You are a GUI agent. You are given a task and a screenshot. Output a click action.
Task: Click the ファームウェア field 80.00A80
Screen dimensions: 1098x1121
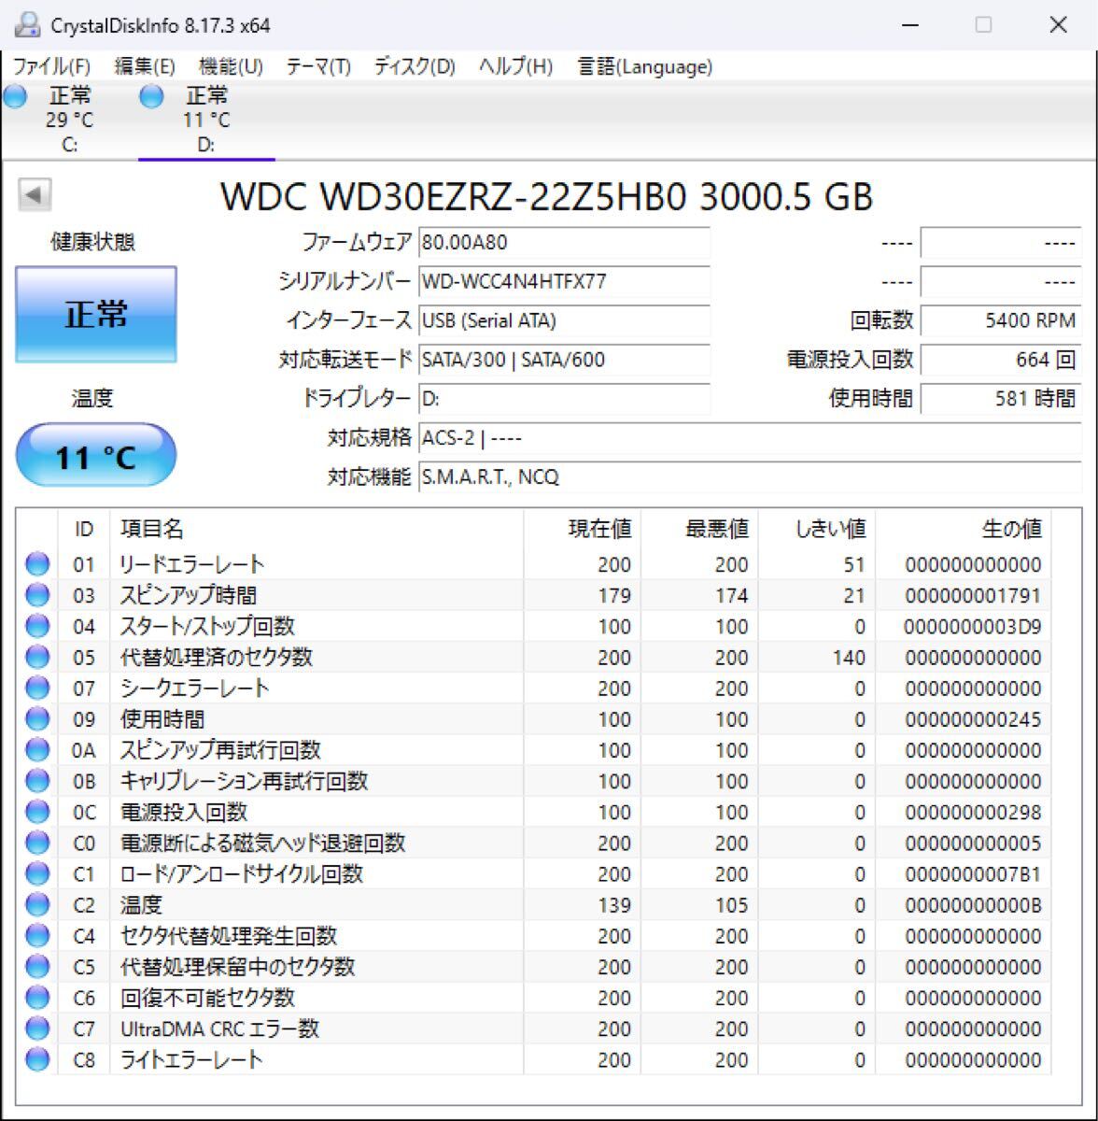[564, 243]
